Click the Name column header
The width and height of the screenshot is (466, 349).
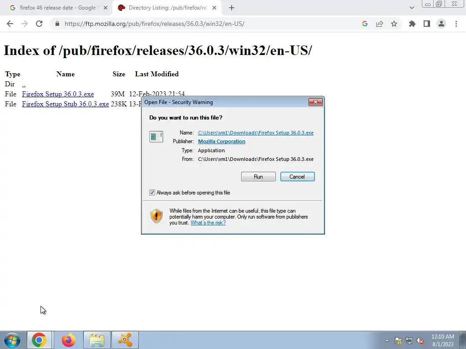[x=66, y=74]
